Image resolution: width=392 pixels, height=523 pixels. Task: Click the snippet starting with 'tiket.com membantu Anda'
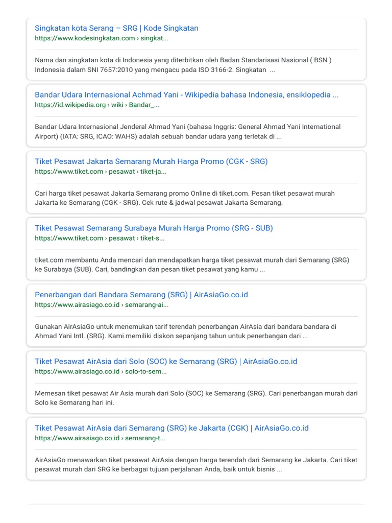pos(192,265)
